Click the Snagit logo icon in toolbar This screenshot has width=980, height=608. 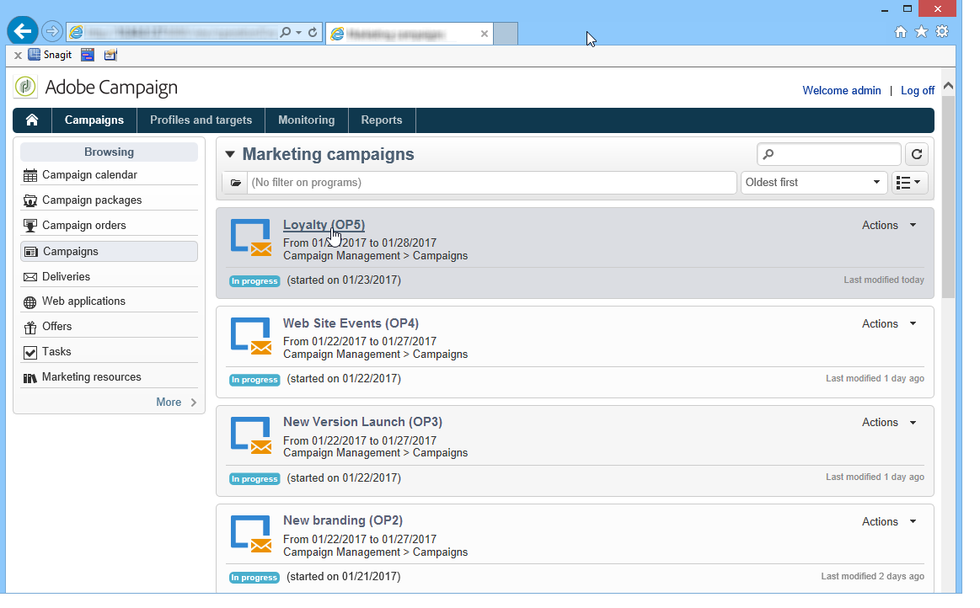pyautogui.click(x=34, y=55)
